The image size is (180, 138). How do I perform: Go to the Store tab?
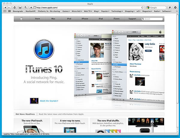pyautogui.click(x=37, y=19)
